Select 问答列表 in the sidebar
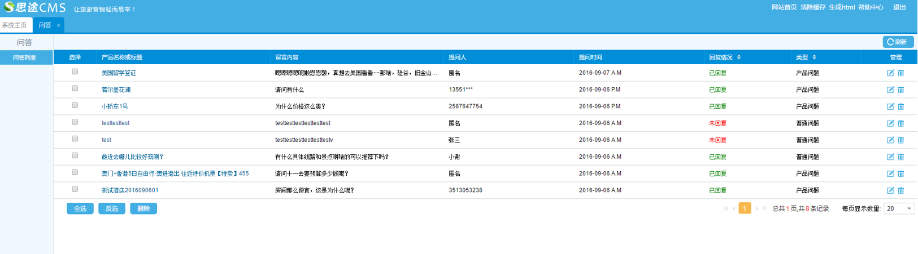The image size is (918, 254). [25, 58]
